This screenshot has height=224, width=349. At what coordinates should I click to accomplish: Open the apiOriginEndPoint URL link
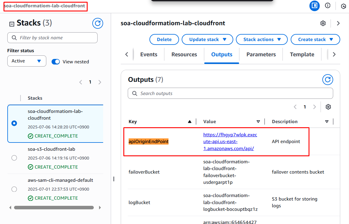(x=230, y=142)
